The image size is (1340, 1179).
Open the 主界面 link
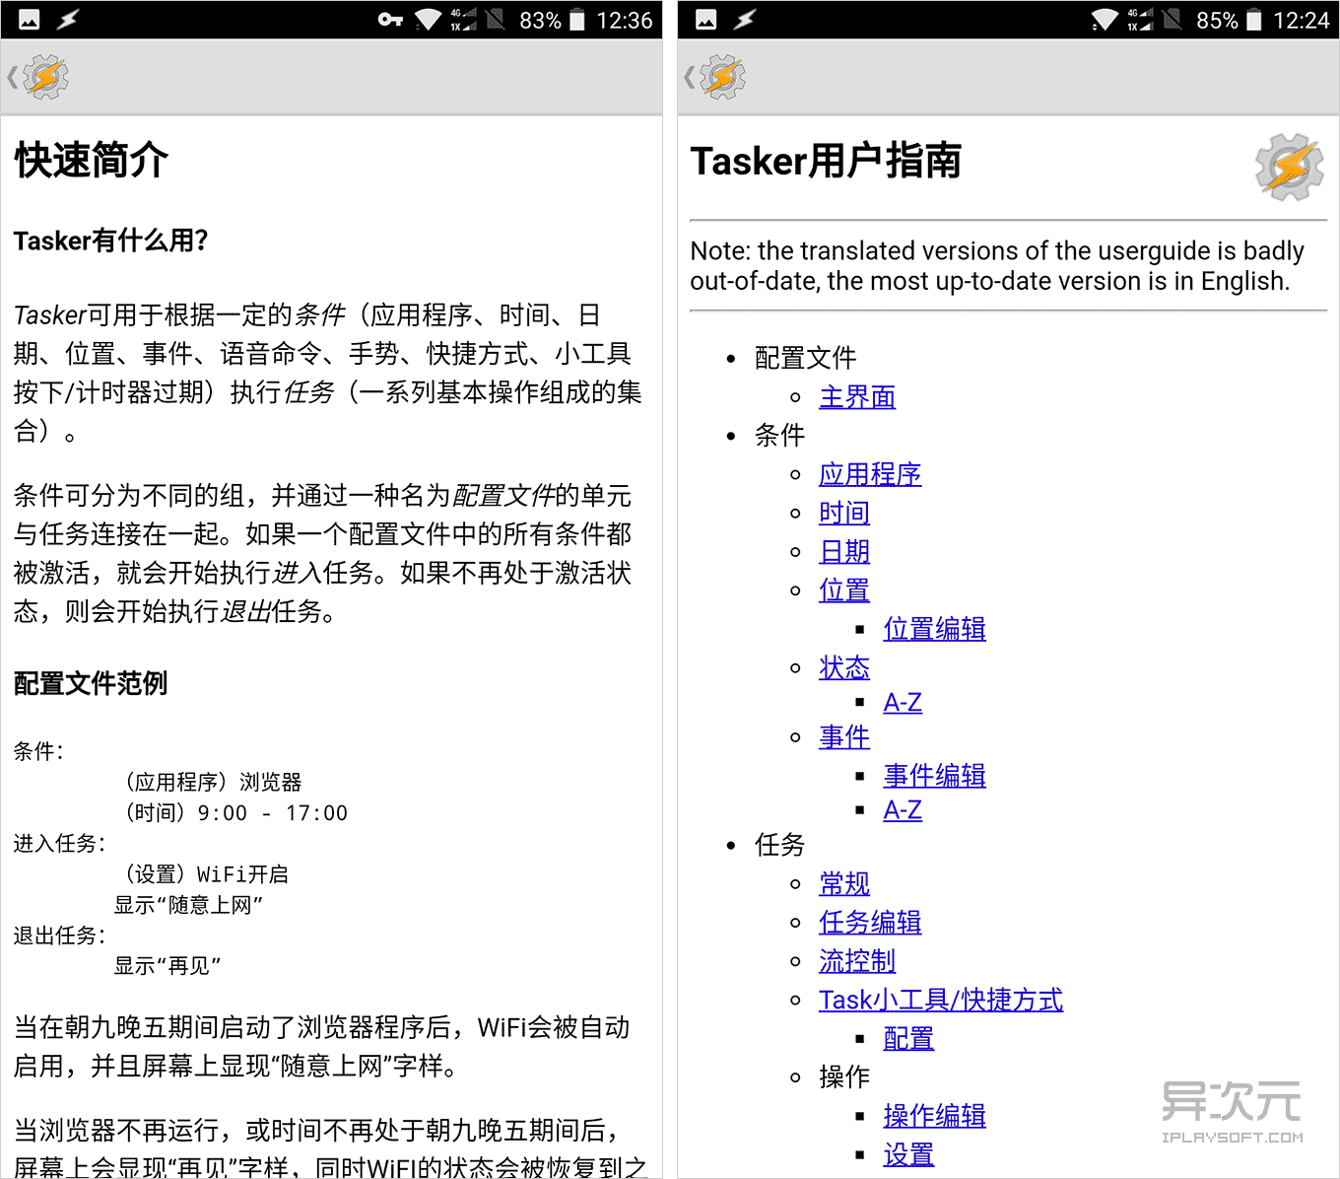pyautogui.click(x=856, y=397)
